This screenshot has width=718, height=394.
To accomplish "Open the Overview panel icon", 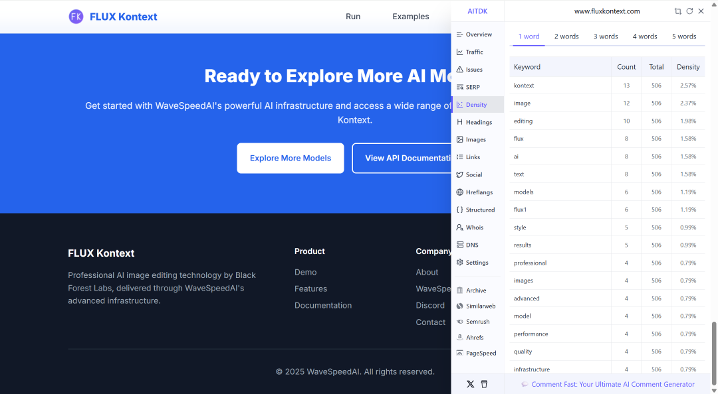I will coord(460,34).
